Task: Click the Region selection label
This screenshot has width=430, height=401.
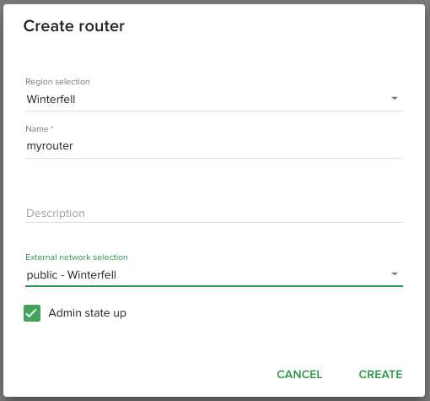Action: click(57, 82)
